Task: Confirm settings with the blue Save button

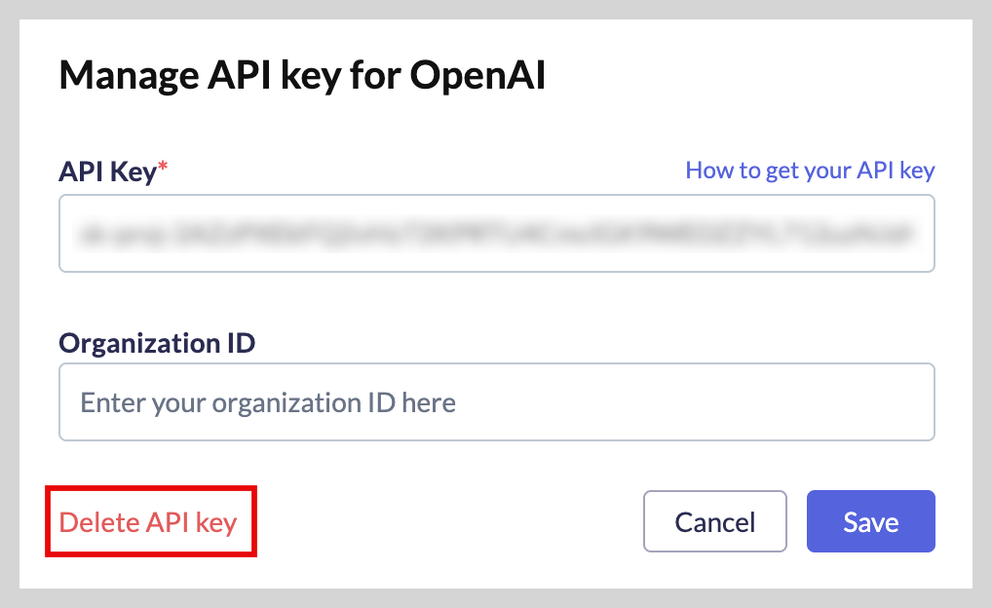Action: 870,521
